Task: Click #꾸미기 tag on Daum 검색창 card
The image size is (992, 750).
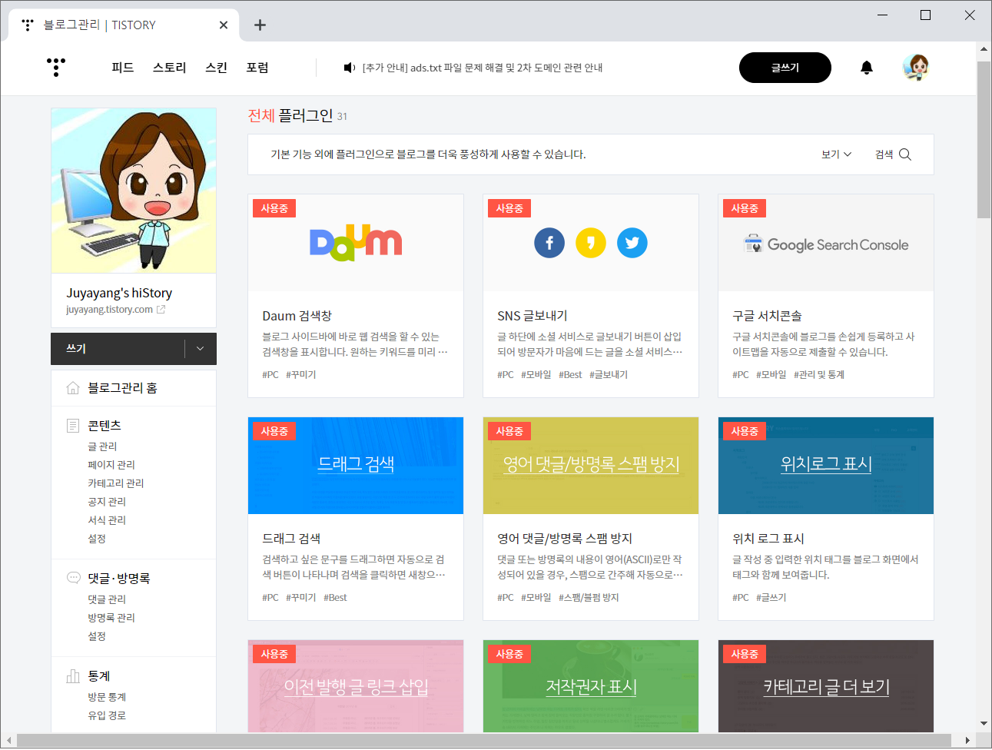Action: [x=301, y=375]
